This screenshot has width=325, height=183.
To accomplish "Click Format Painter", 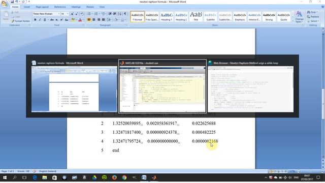I will 20,21.
